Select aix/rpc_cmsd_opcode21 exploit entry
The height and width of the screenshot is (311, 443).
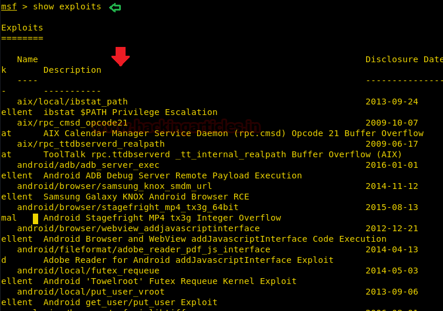72,123
